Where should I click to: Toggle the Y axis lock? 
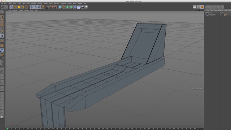tap(35, 7)
